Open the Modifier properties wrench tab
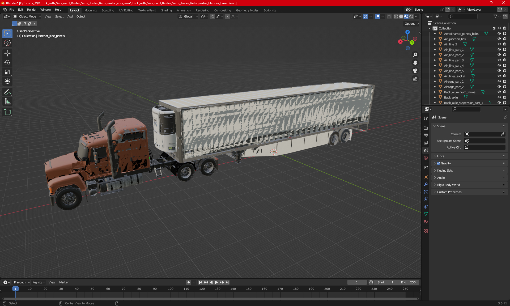Viewport: 510px width, 306px height. 426,184
